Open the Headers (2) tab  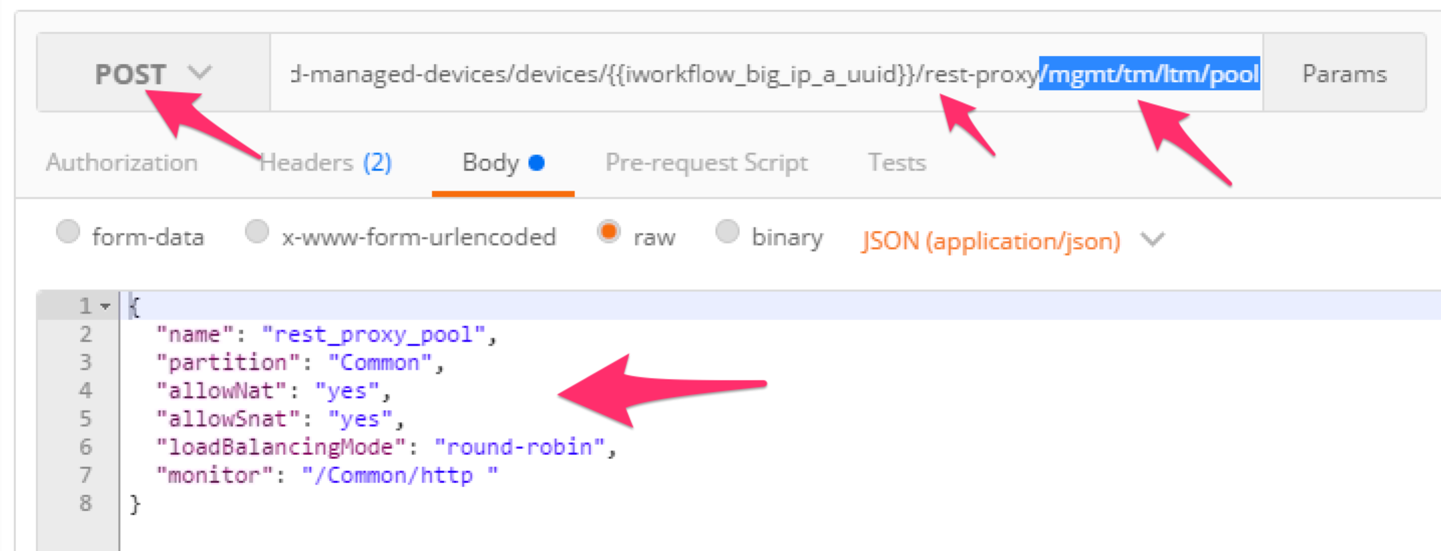coord(326,163)
